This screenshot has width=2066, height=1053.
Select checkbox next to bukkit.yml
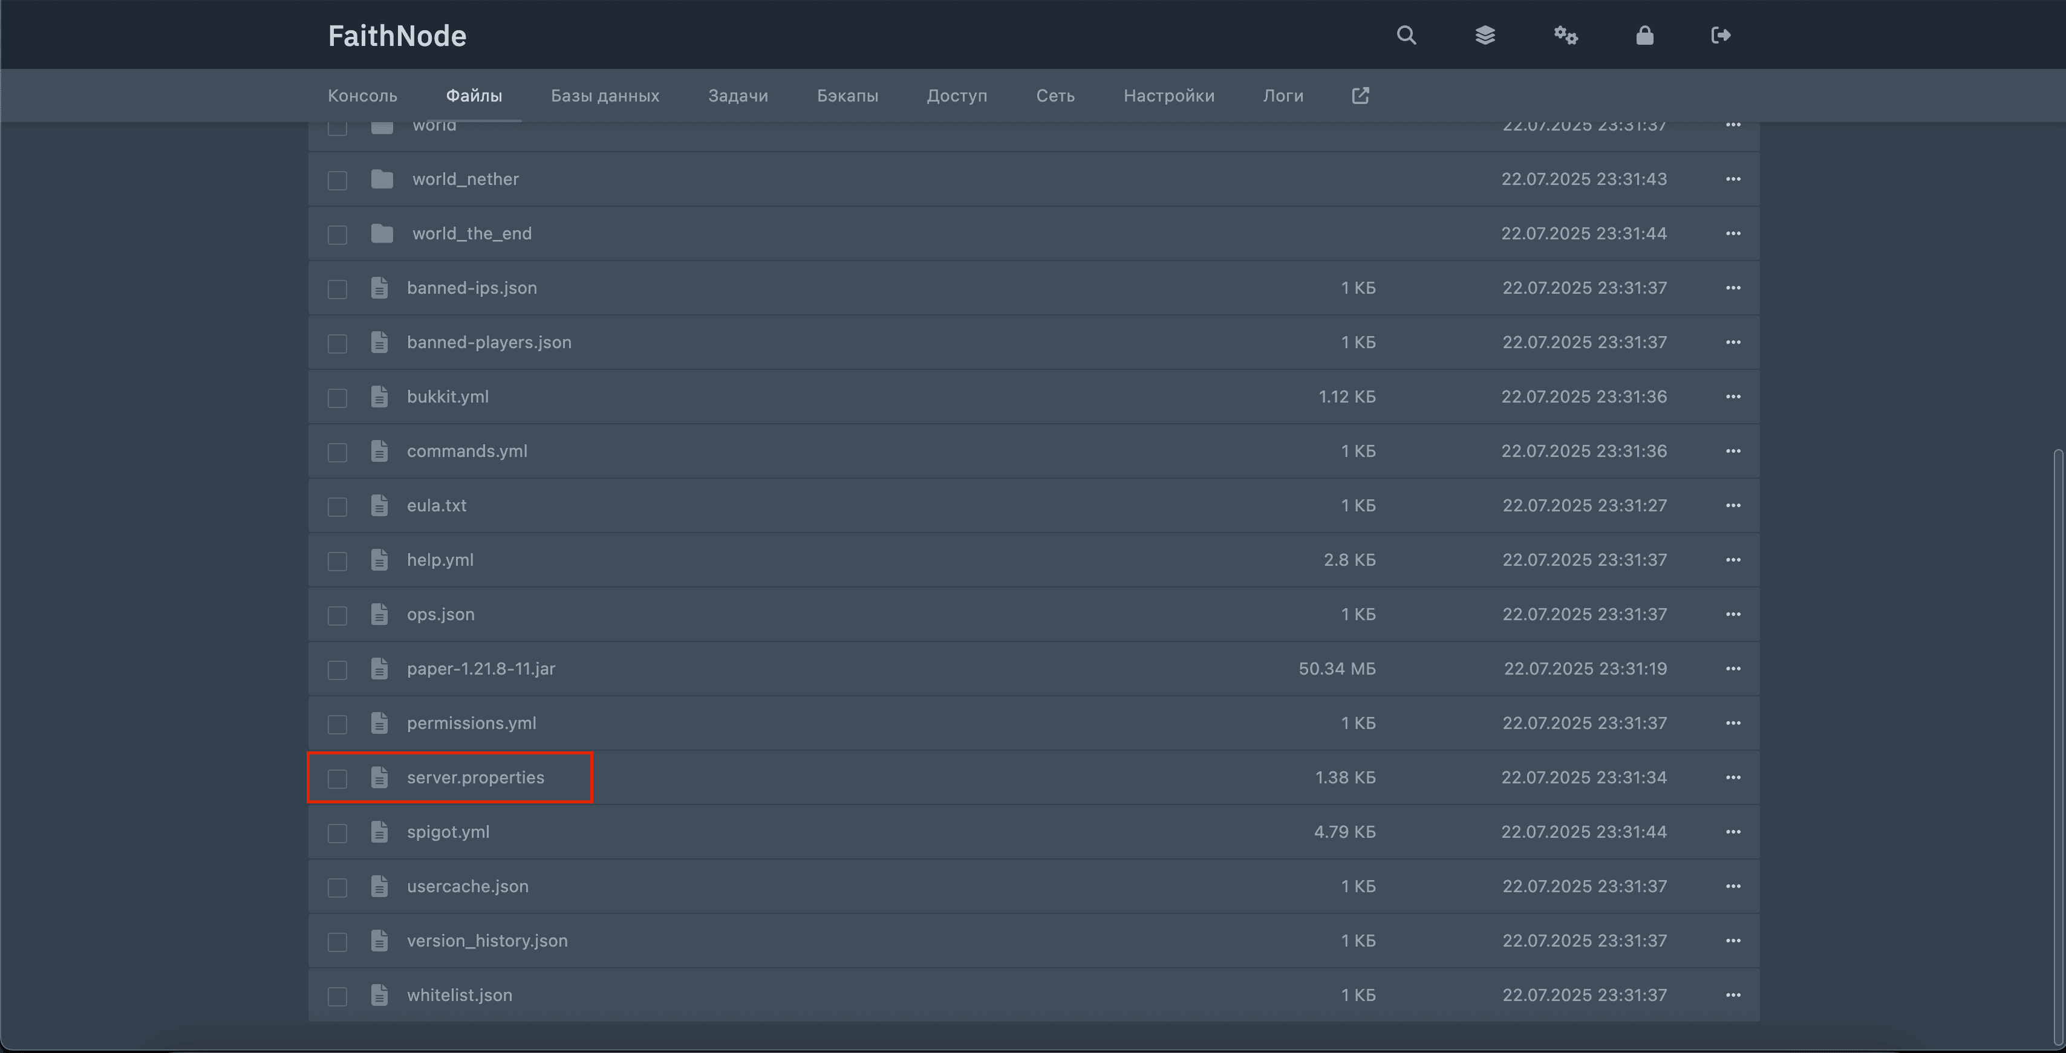337,398
